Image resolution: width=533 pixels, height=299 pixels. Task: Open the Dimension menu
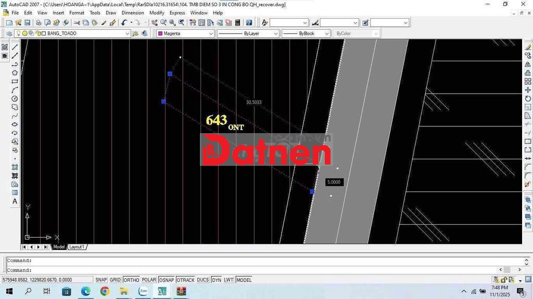[133, 13]
